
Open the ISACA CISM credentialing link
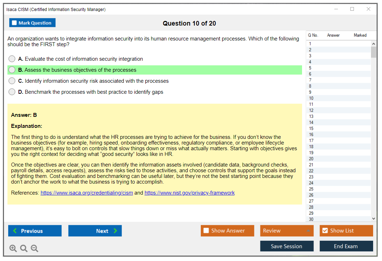86,193
